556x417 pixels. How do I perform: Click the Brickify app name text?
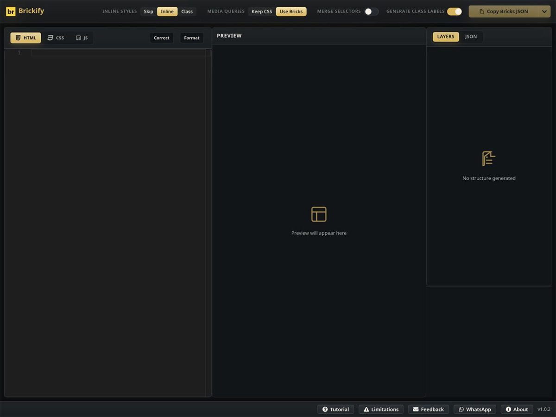pos(32,11)
